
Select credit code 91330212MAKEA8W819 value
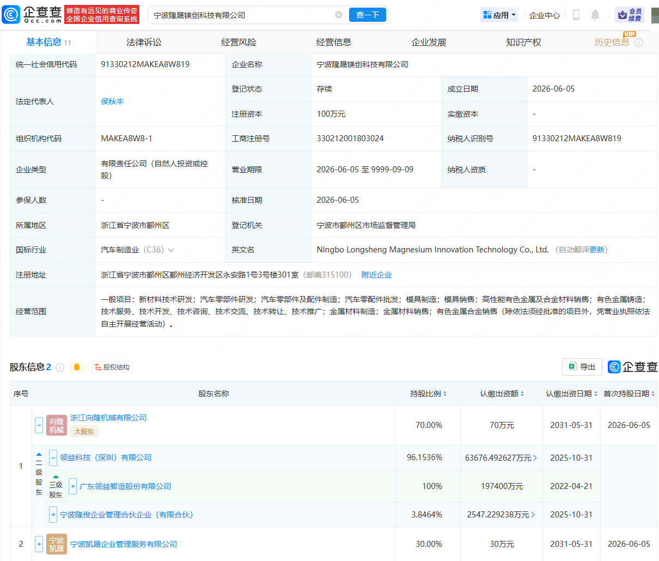click(x=145, y=64)
